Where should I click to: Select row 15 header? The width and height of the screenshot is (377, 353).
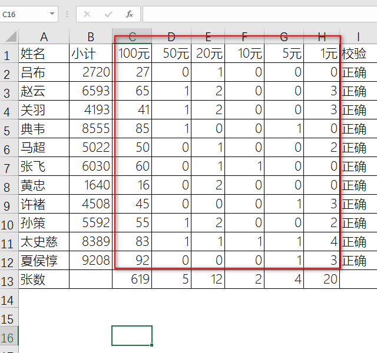point(9,317)
